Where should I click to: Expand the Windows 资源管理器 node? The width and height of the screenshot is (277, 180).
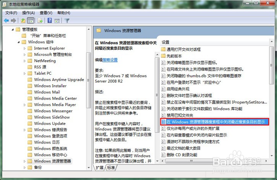coord(24,161)
